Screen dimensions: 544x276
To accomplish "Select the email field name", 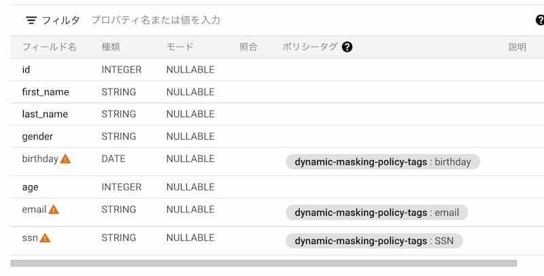I will pos(34,210).
